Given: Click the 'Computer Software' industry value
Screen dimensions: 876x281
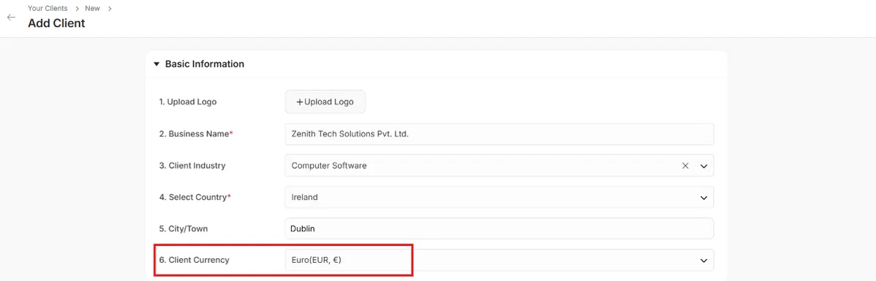Looking at the screenshot, I should [329, 166].
